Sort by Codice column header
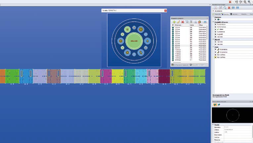This screenshot has width=253, height=143. tap(194, 25)
